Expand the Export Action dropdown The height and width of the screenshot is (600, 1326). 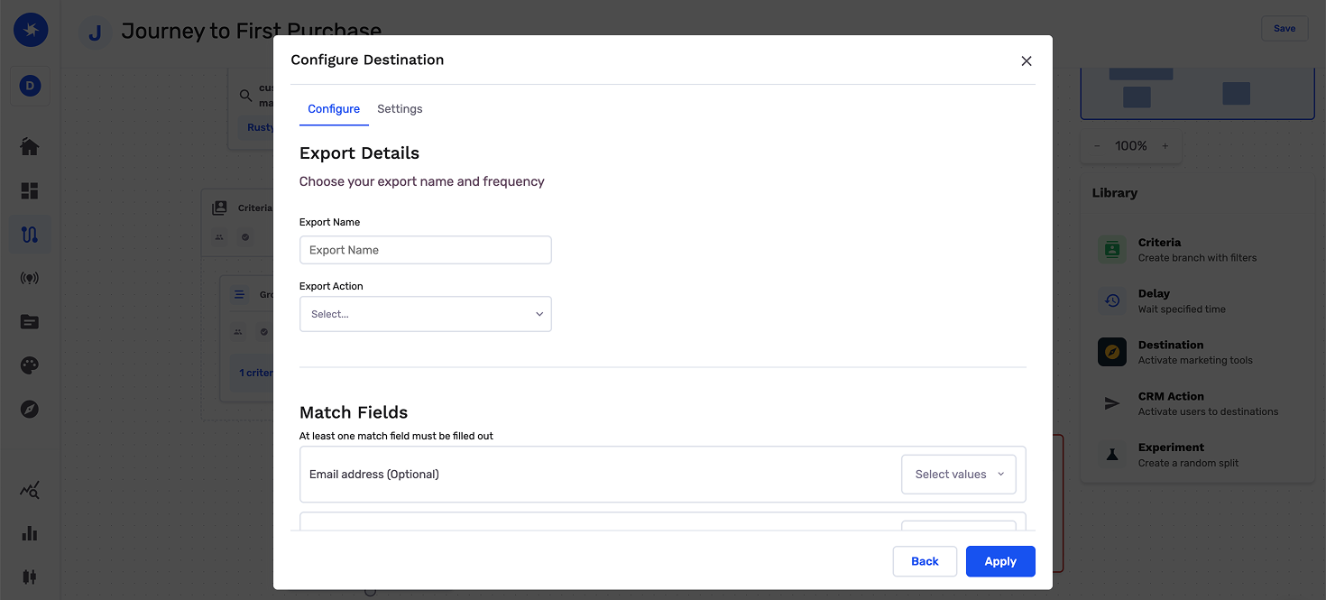click(x=425, y=314)
